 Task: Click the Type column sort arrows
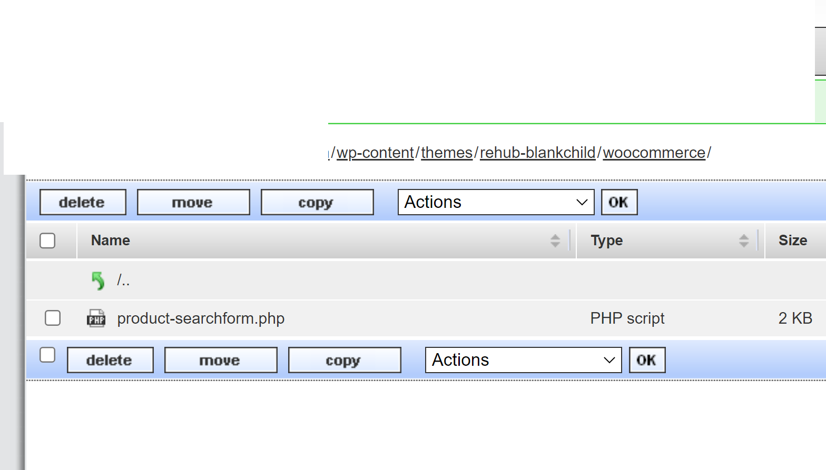tap(743, 241)
